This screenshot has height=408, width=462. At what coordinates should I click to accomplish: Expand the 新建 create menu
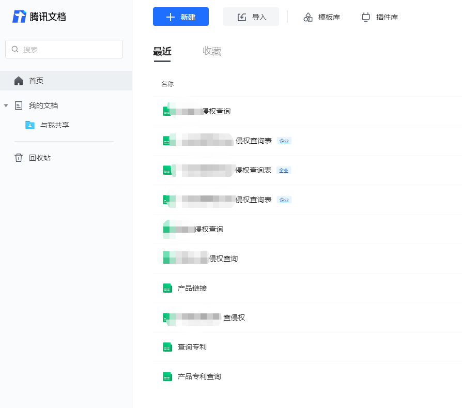(x=181, y=17)
